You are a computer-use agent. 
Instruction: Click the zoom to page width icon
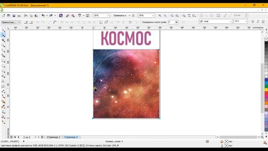[x=189, y=16]
